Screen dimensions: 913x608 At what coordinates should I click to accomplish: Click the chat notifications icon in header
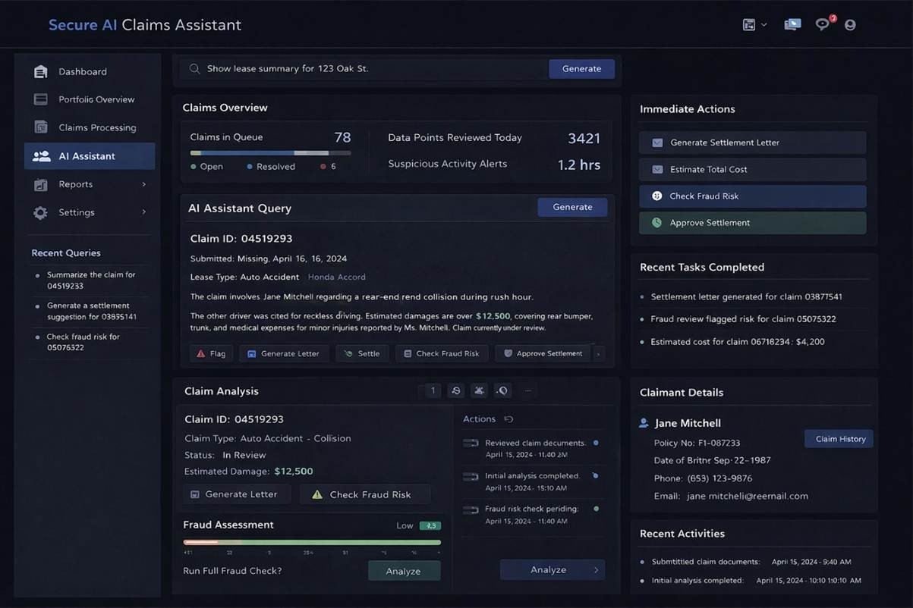click(x=822, y=24)
